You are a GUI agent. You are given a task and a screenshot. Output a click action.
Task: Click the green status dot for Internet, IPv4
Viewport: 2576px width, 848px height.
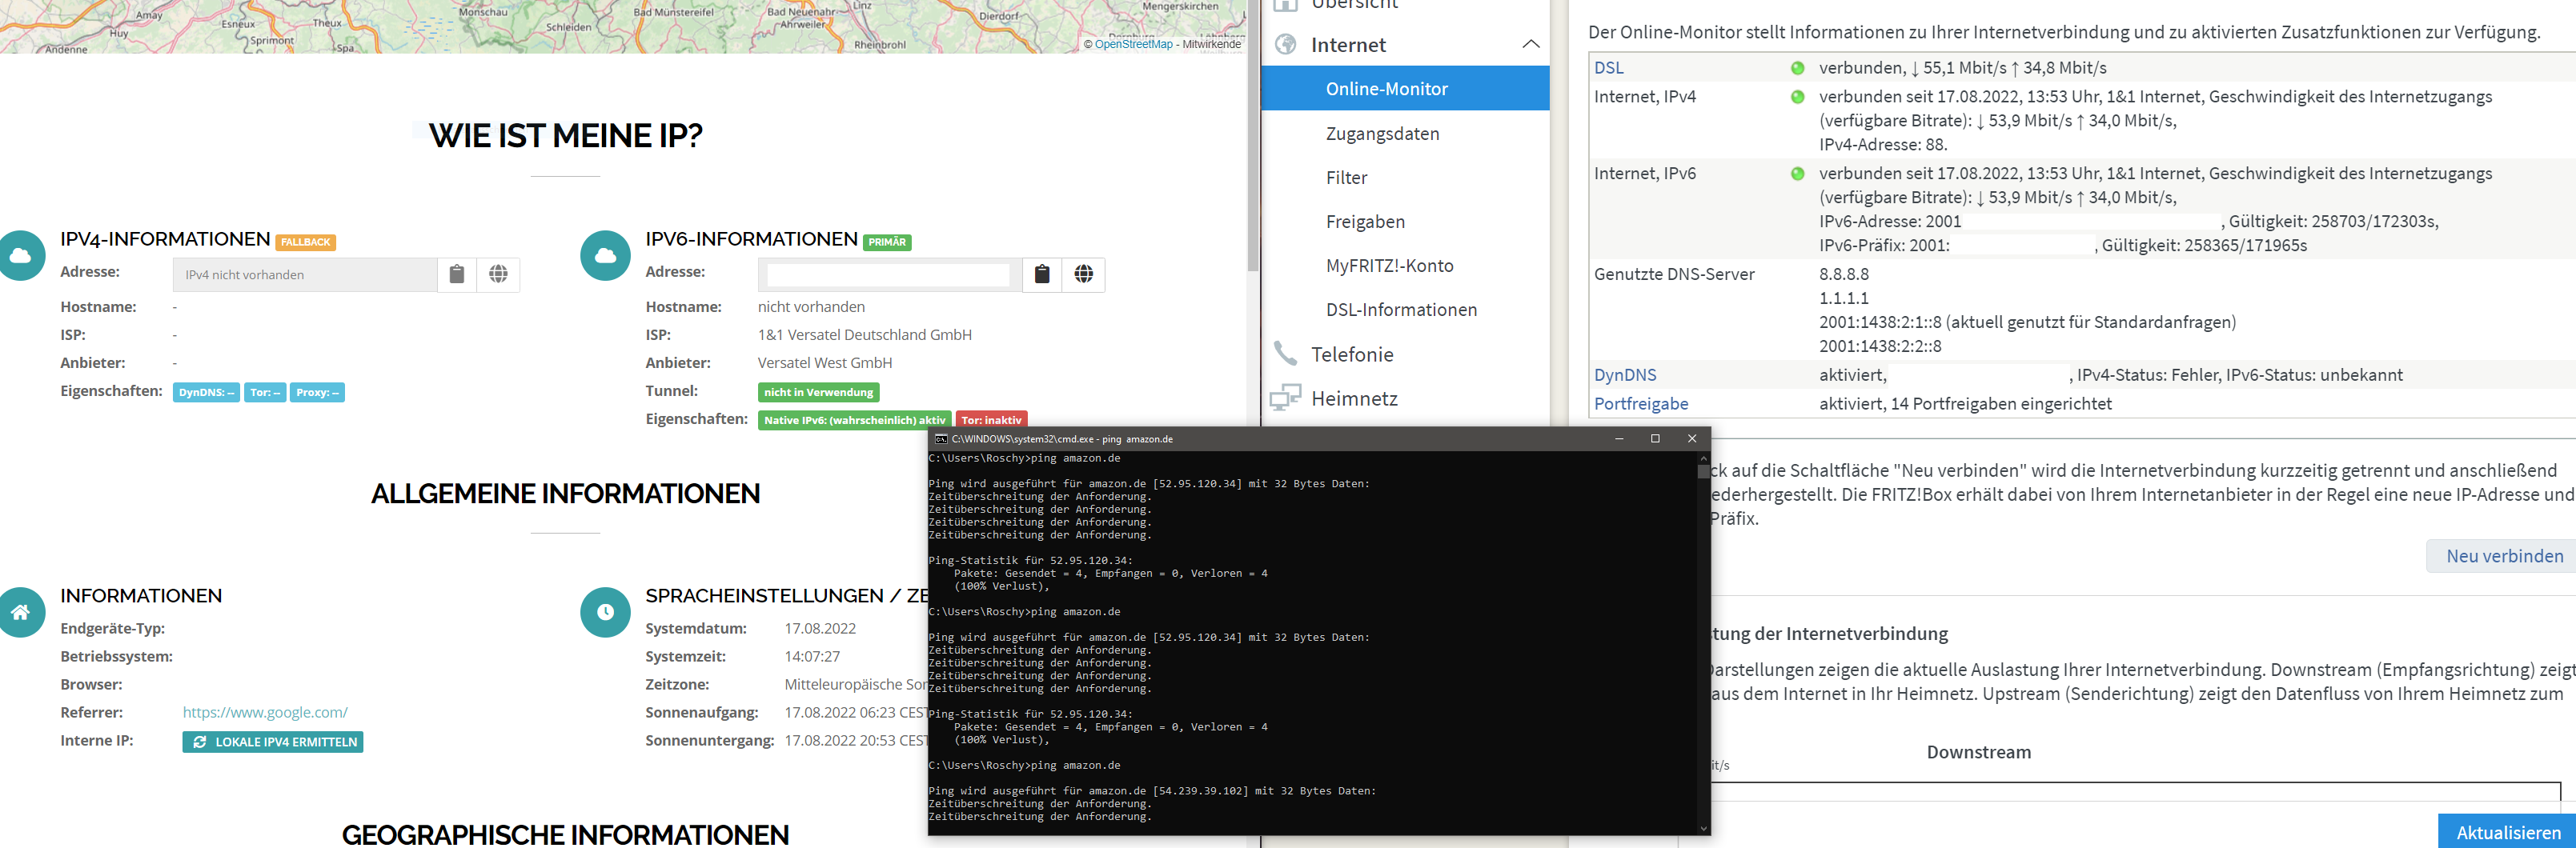[x=1797, y=97]
